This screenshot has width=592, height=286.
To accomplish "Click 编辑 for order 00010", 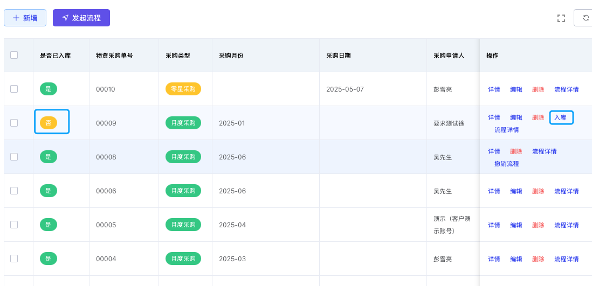I will 516,89.
